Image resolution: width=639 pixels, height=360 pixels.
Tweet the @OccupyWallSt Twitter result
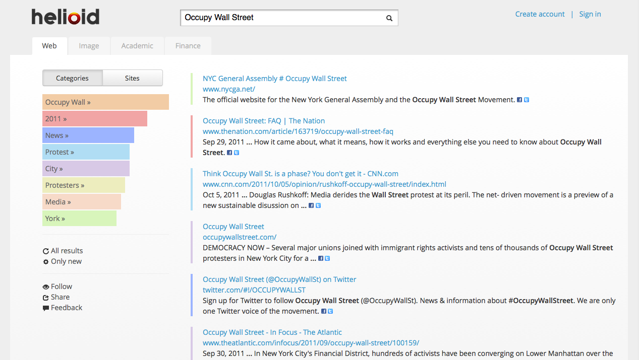(330, 311)
